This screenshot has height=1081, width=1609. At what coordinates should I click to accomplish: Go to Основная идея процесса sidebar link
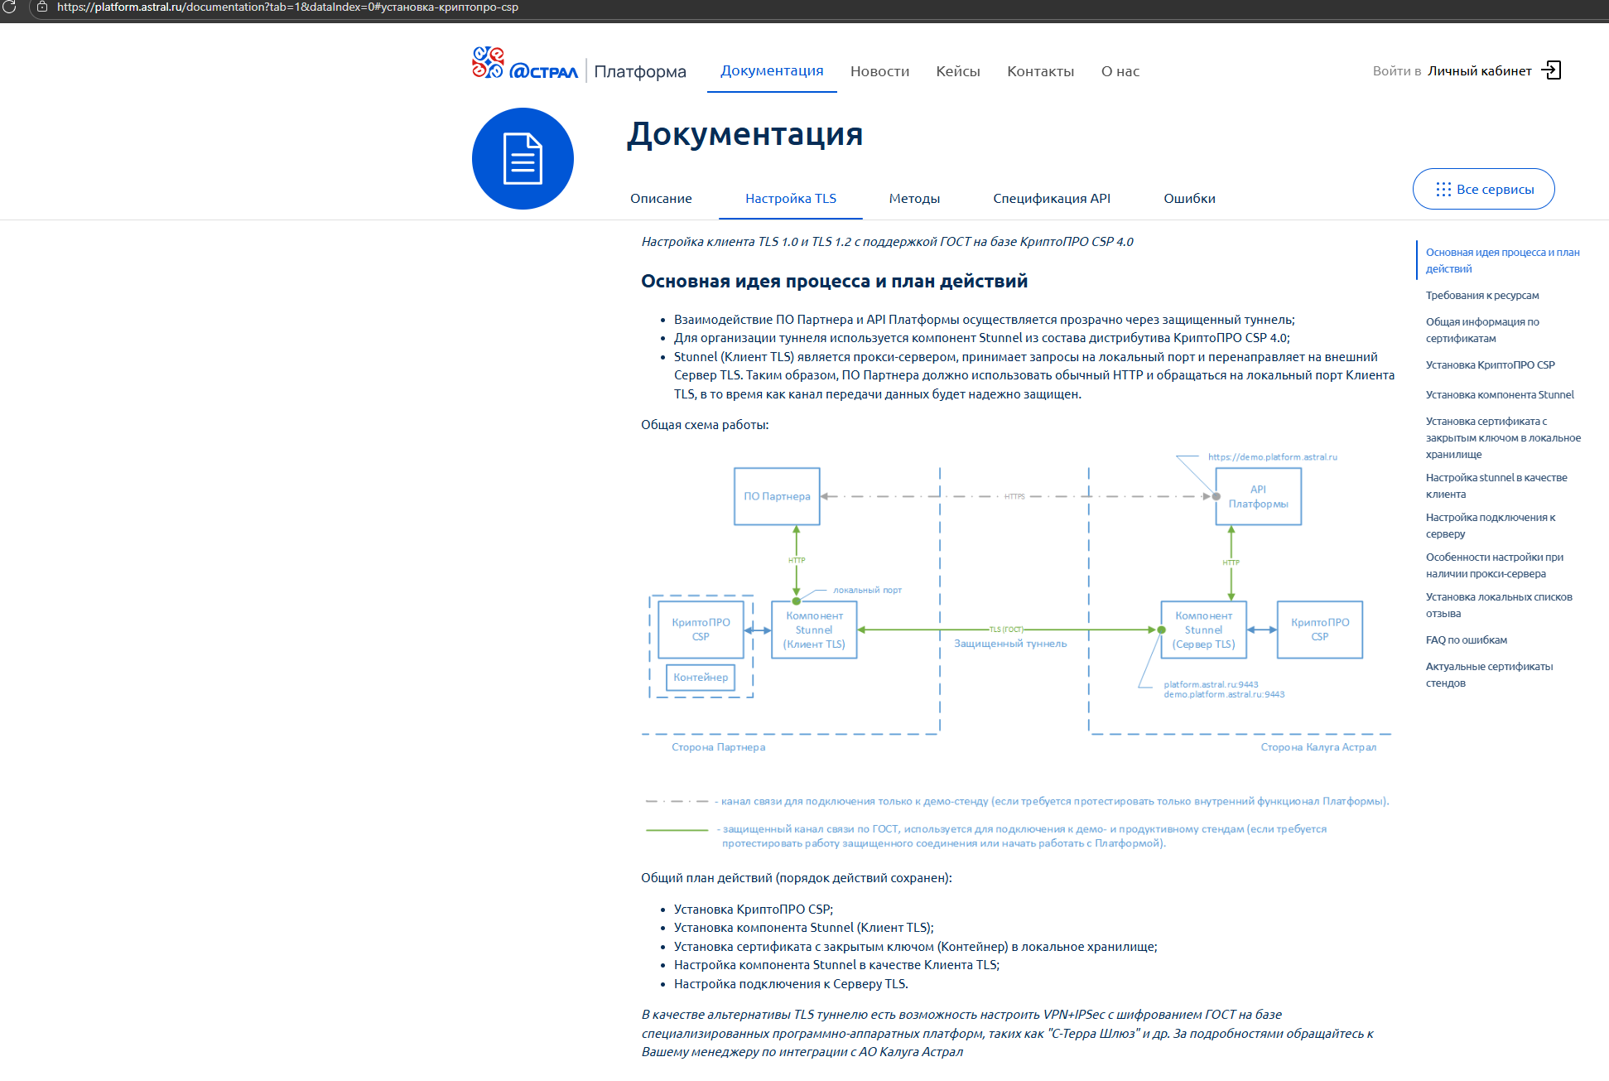(1502, 260)
